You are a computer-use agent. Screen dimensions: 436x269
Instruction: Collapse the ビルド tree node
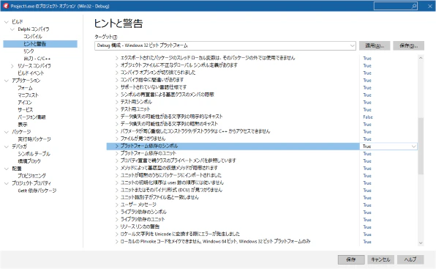click(x=7, y=22)
